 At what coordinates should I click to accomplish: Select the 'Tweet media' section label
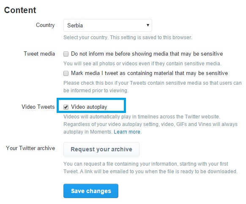[39, 54]
